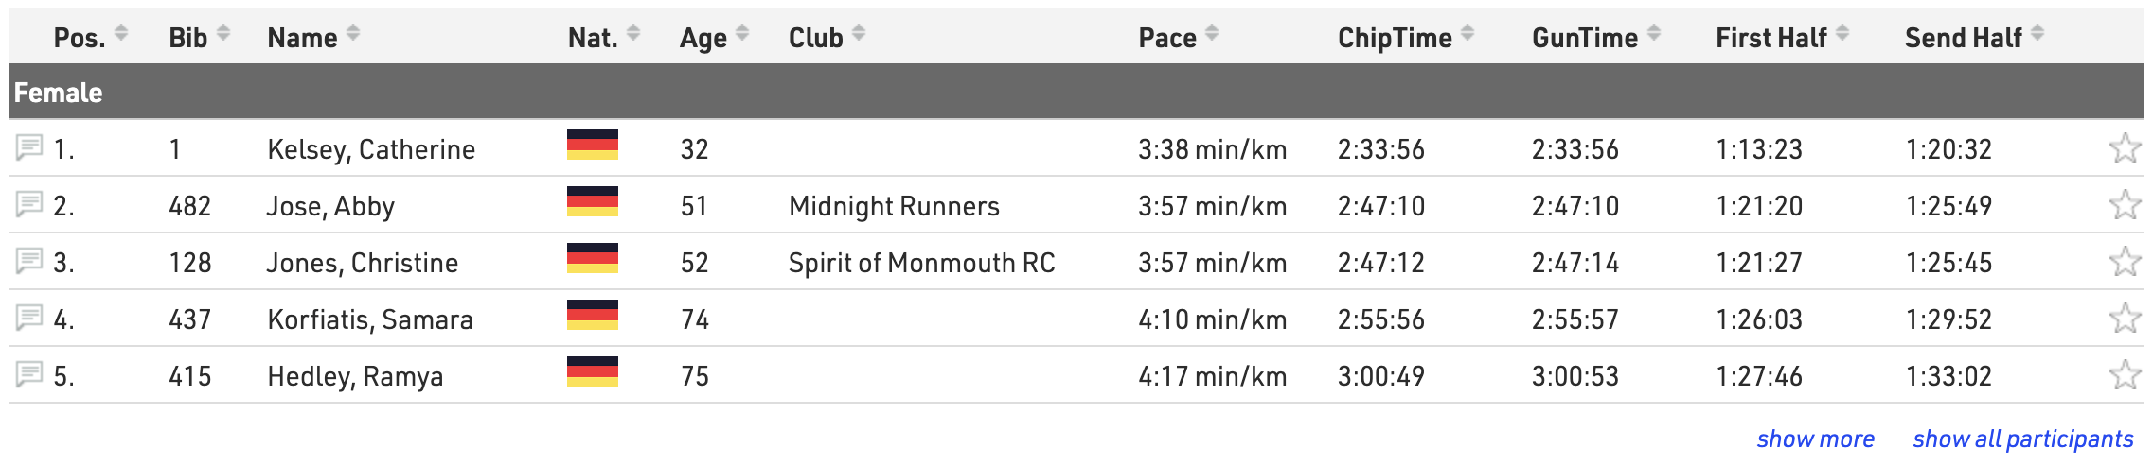Open comment icon for Kelsey, Catherine
The width and height of the screenshot is (2153, 465).
click(29, 147)
